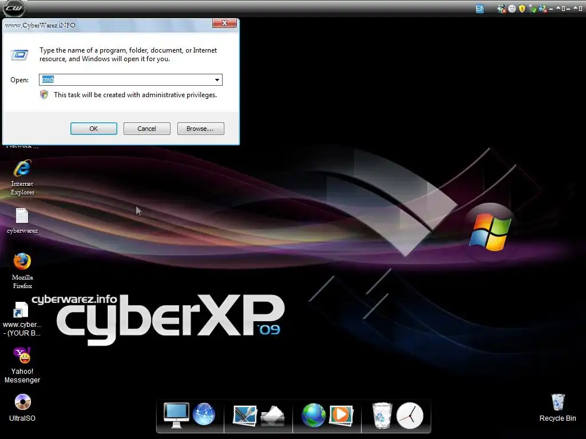Click the "Open:" label
The height and width of the screenshot is (439, 586).
(19, 80)
